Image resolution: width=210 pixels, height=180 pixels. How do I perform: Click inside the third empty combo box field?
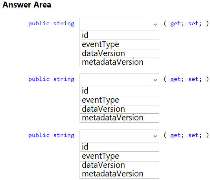point(119,136)
